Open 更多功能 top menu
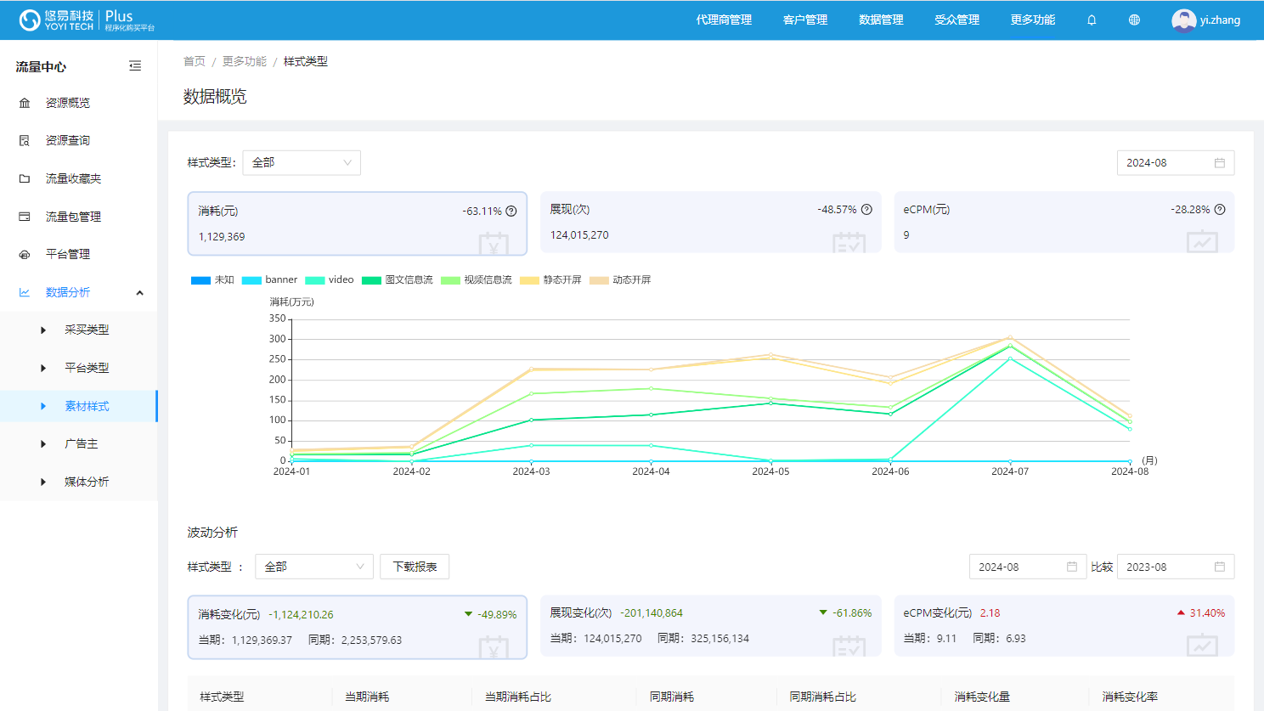Viewport: 1264px width, 711px height. pos(1033,20)
